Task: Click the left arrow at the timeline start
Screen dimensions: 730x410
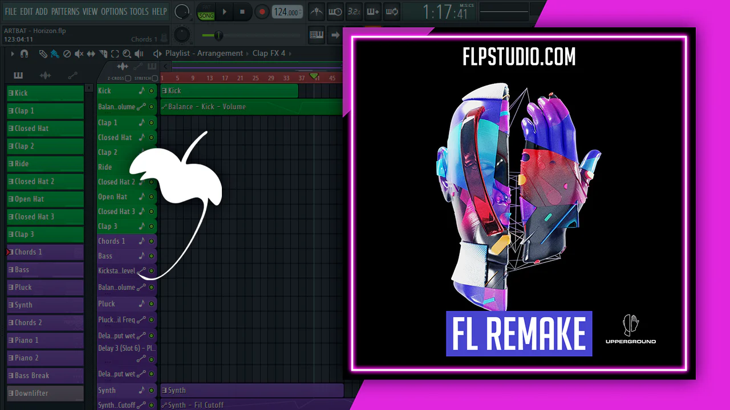Action: 165,67
